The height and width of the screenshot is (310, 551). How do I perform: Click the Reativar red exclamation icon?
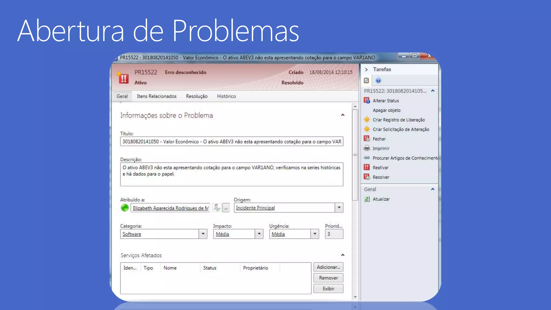point(367,167)
